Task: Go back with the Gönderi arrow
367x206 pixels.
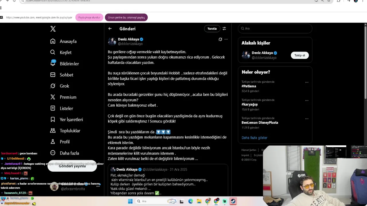Action: click(x=110, y=29)
